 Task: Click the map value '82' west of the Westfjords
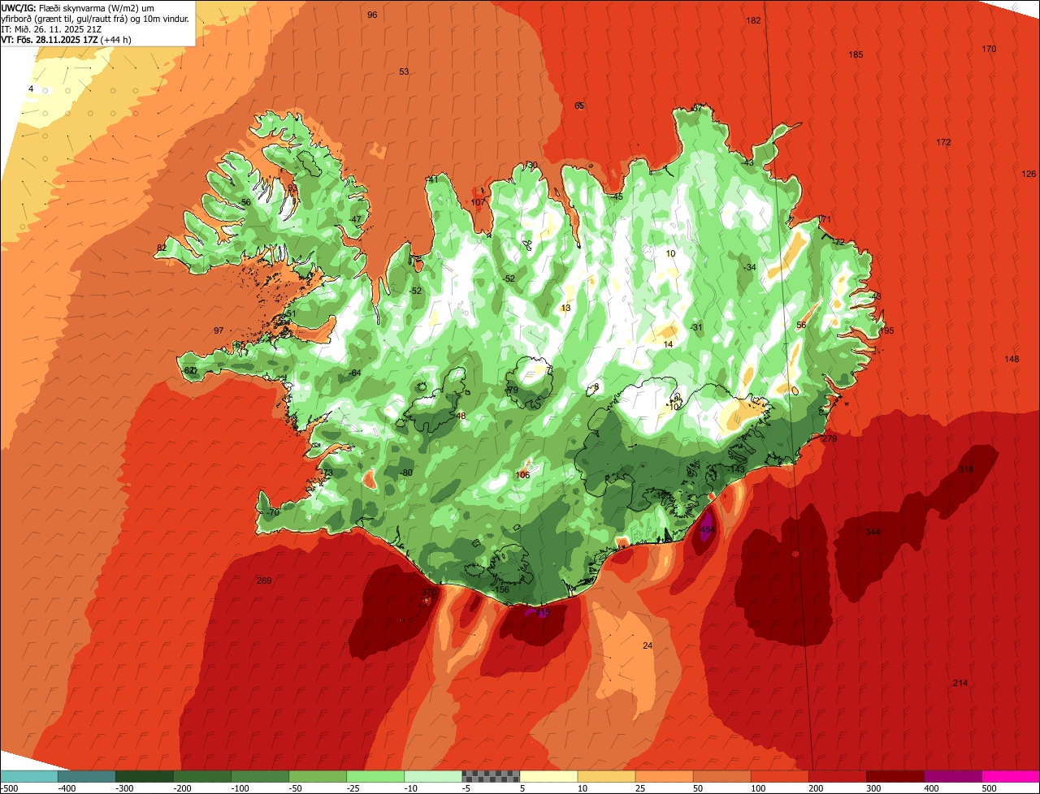[162, 248]
